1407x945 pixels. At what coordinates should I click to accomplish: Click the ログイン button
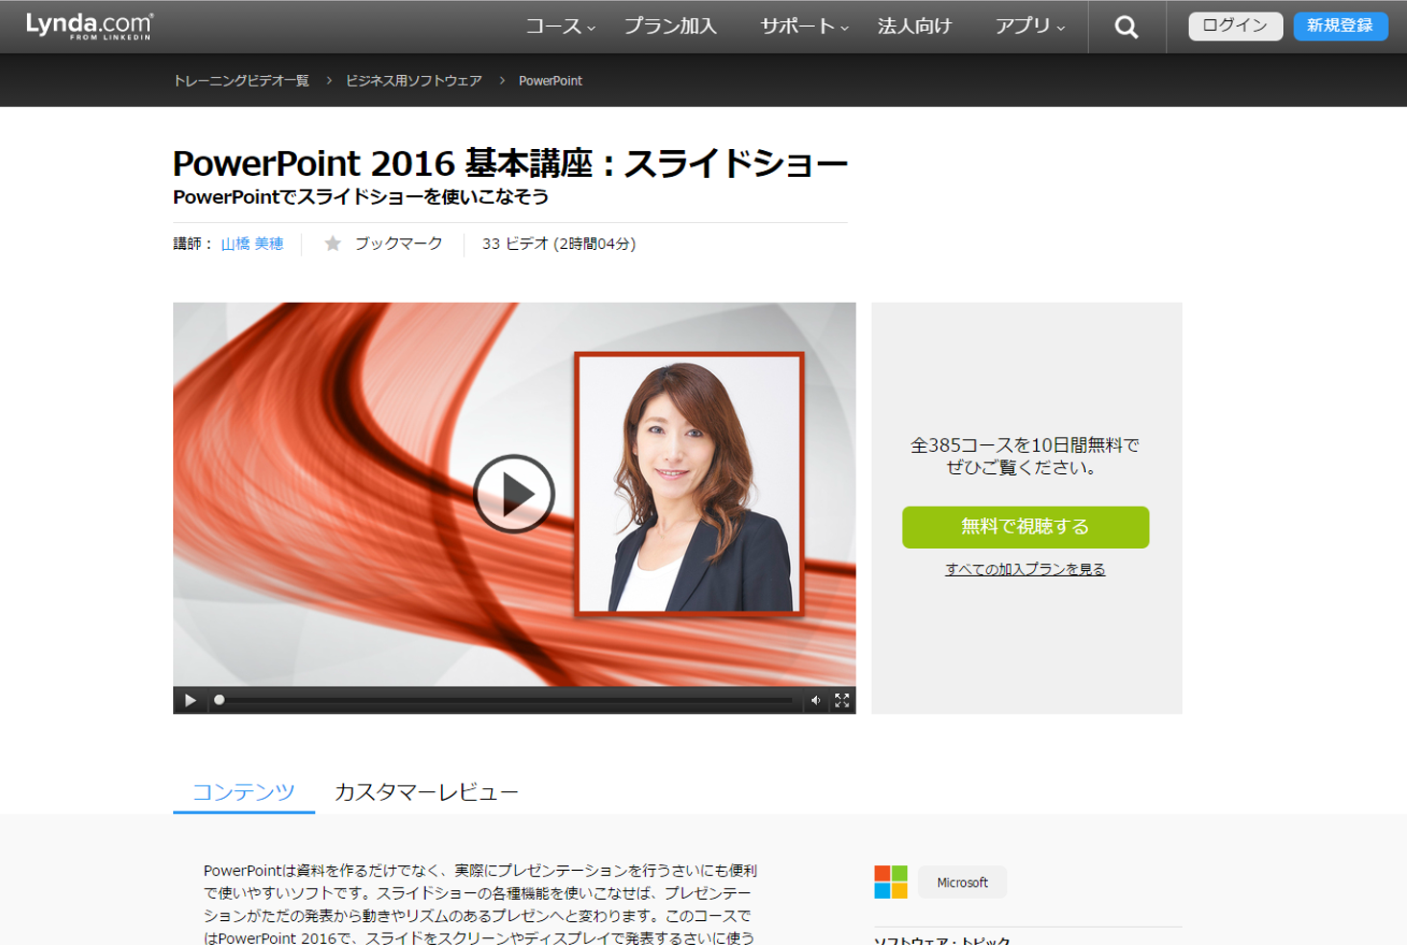coord(1235,26)
